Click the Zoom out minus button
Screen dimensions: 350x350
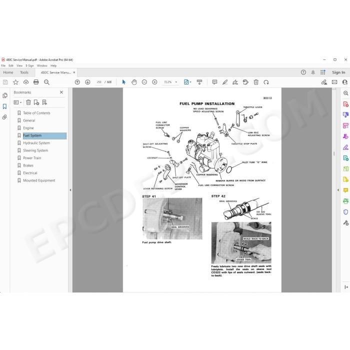click(144, 82)
